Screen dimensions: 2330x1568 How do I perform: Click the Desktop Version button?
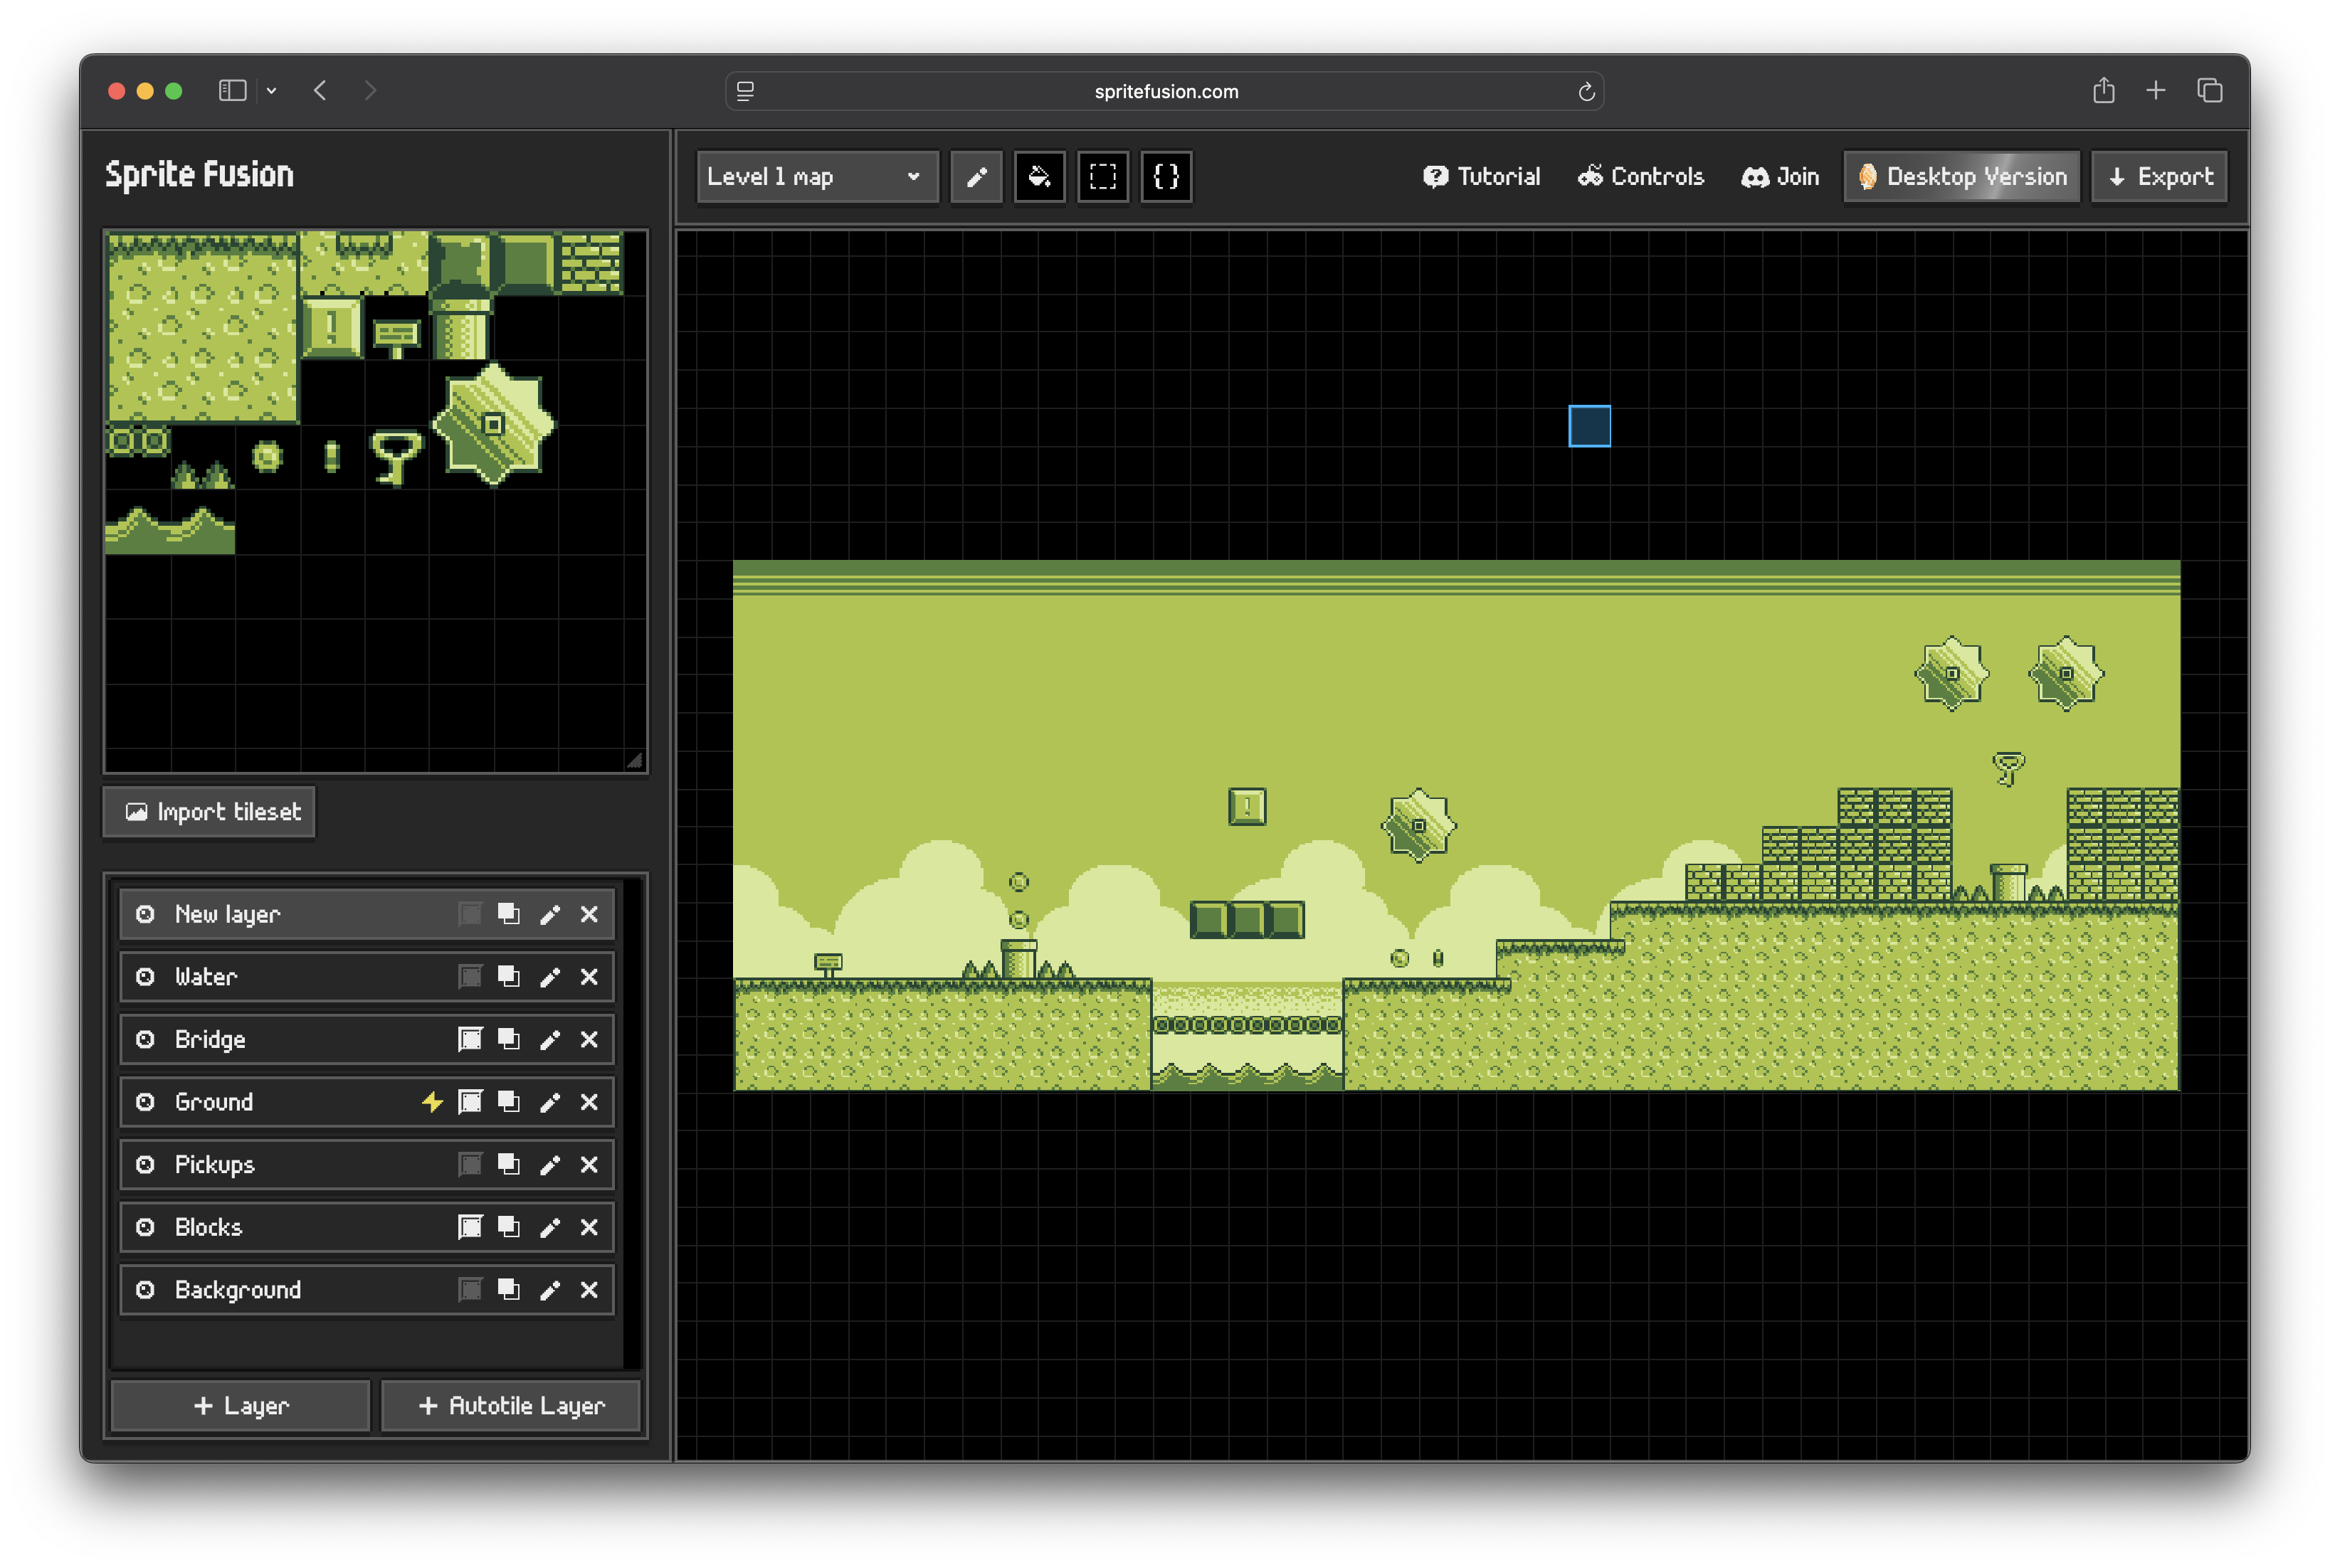(1962, 177)
